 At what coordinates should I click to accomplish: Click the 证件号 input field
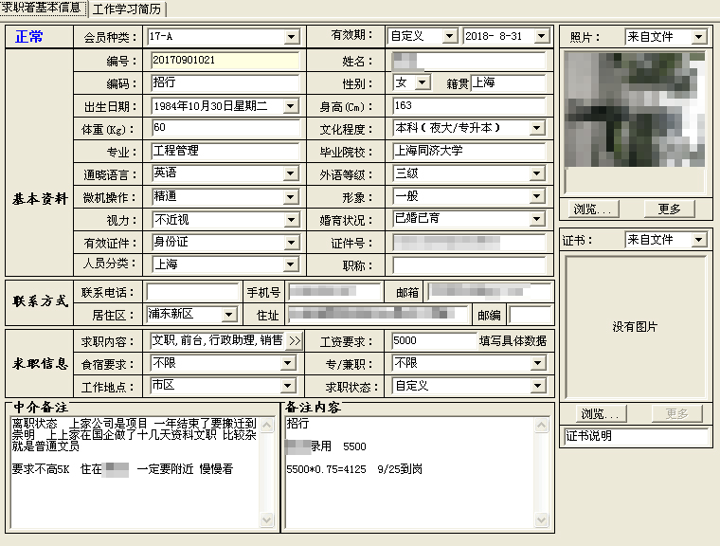[x=469, y=243]
